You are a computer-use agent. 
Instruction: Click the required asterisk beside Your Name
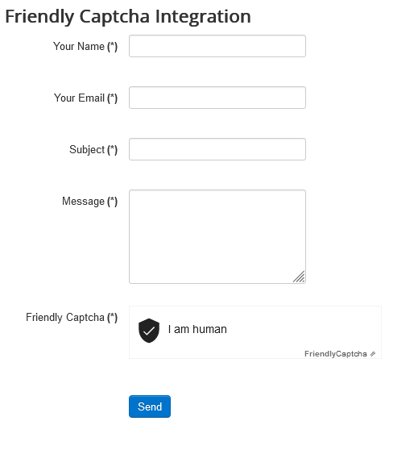tap(112, 46)
